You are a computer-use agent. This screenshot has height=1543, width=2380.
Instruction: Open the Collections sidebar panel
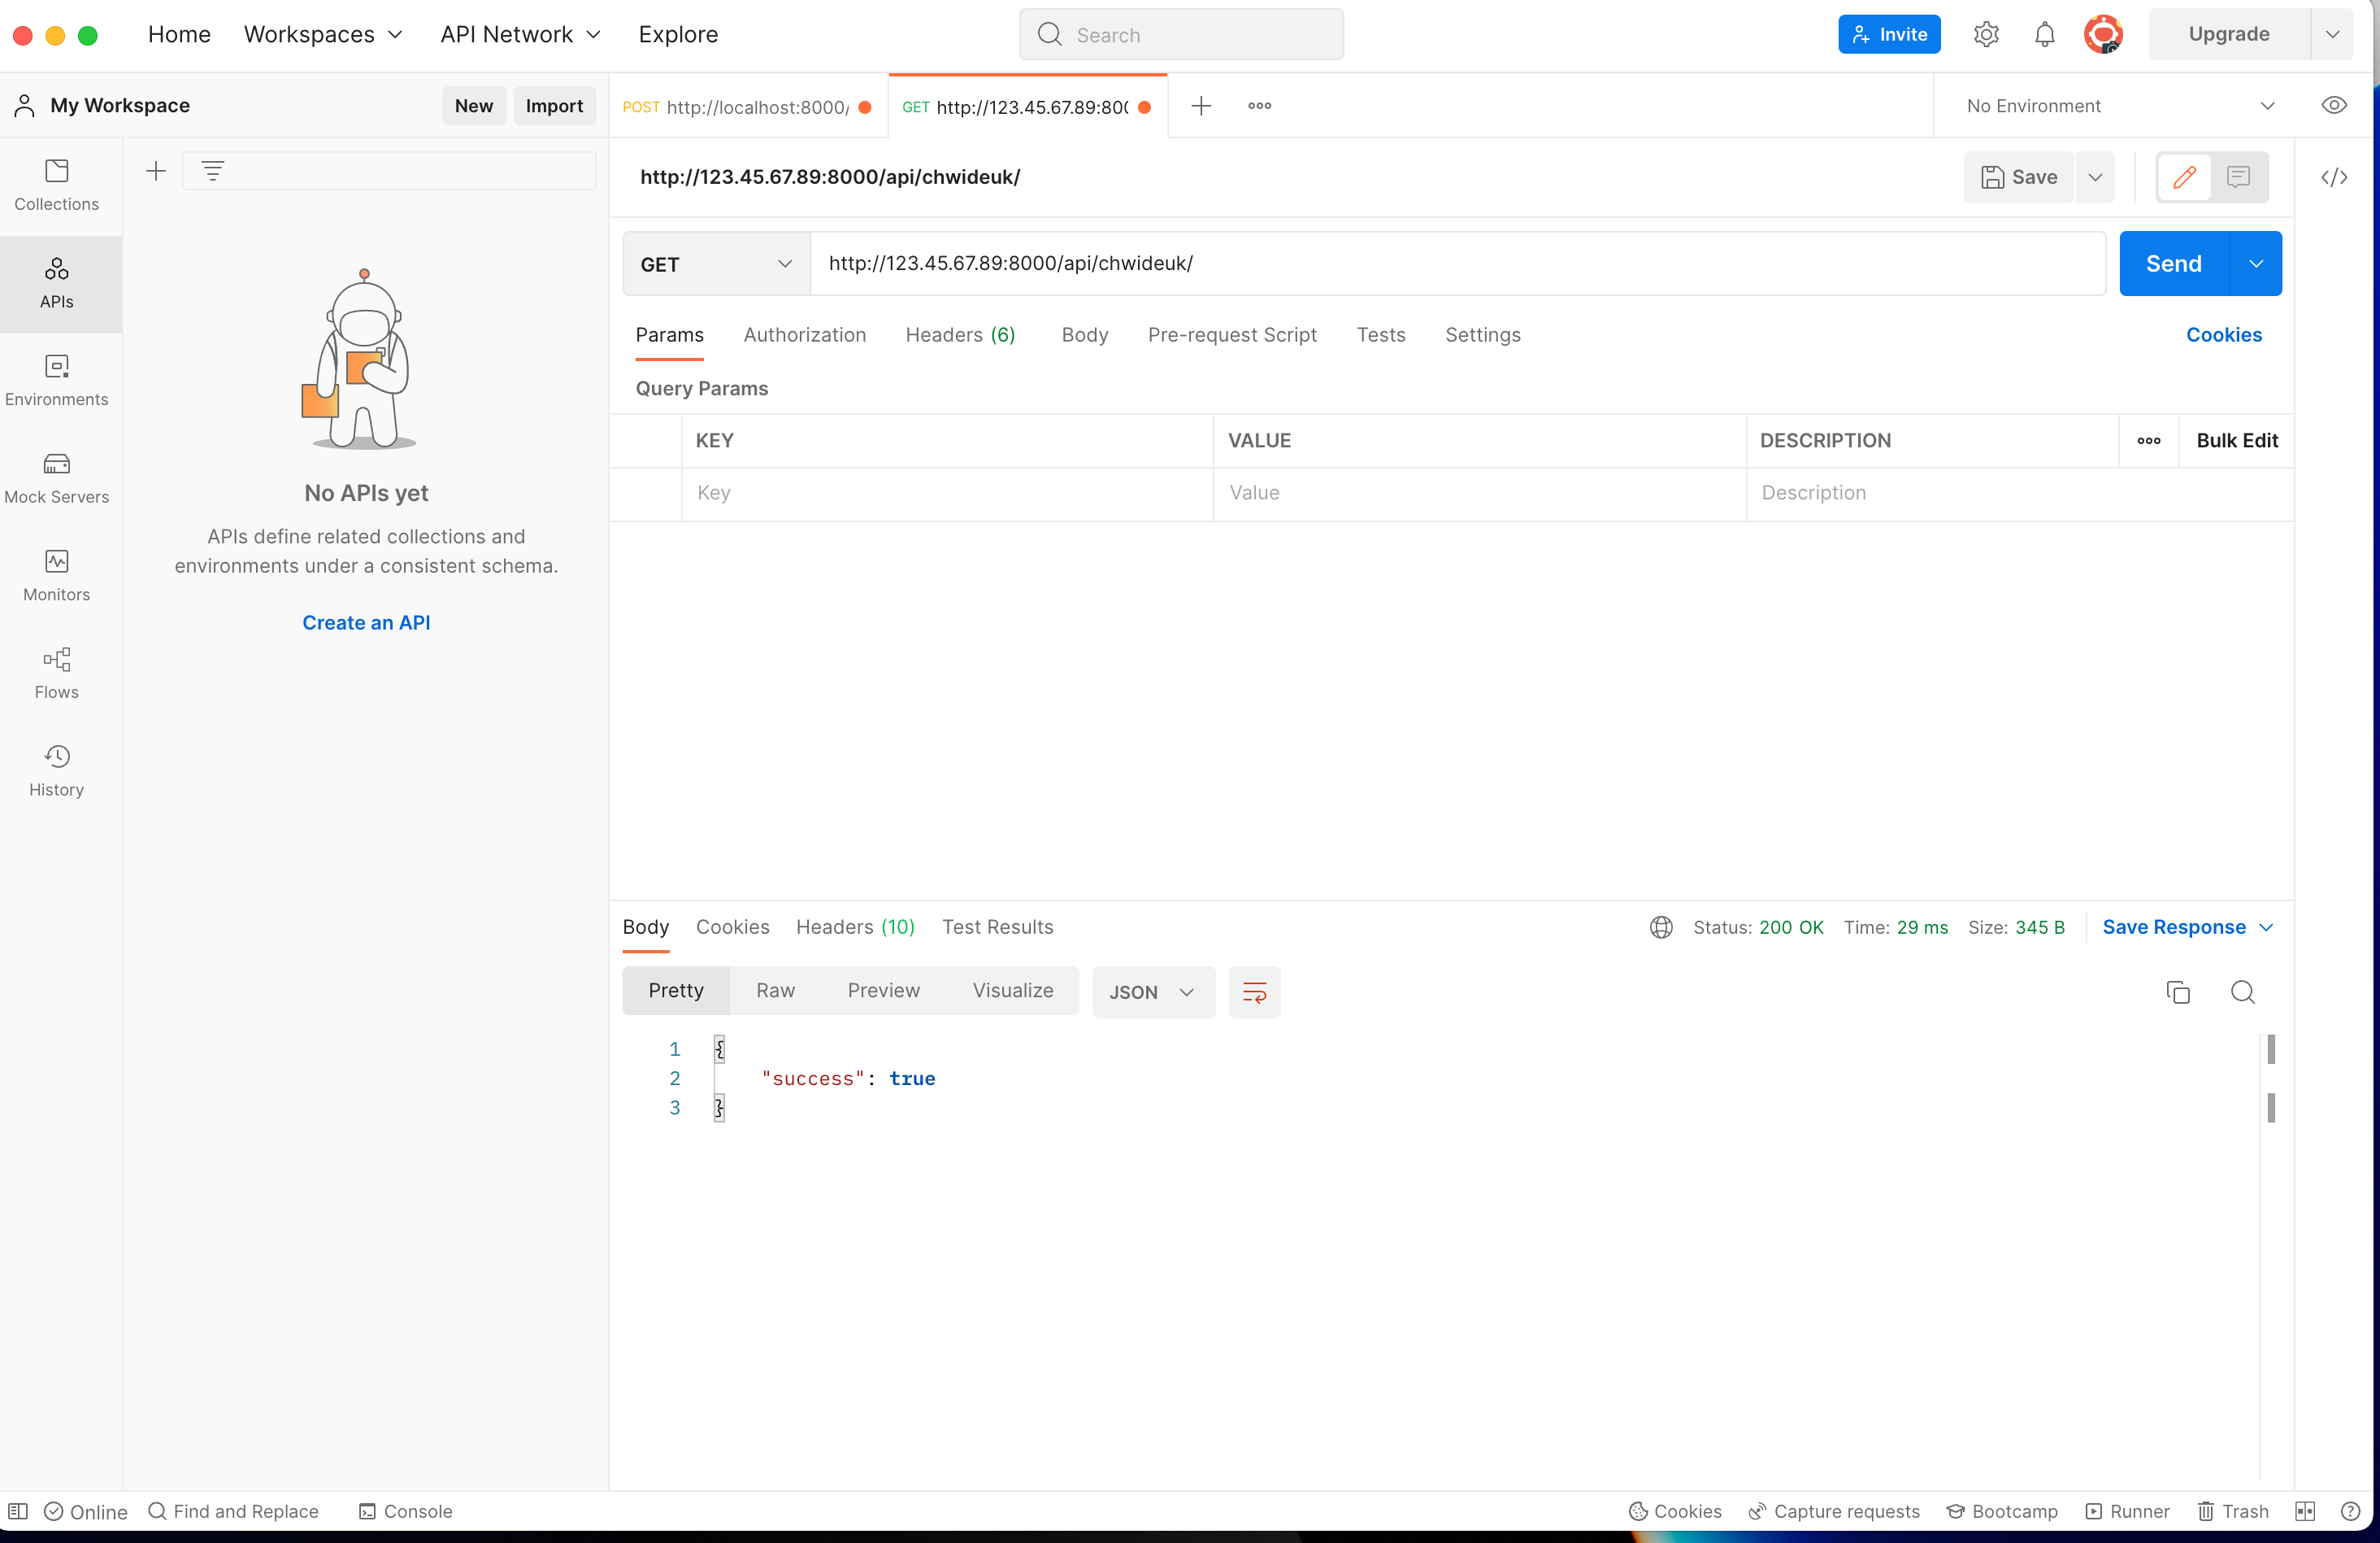[x=56, y=185]
